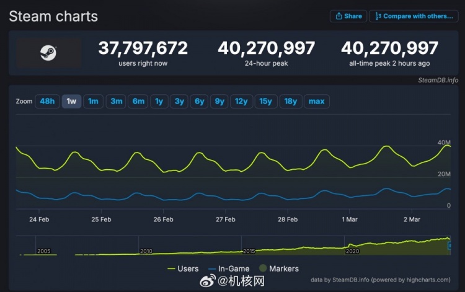
Task: Click the 37,797,672 users right now value
Action: (143, 48)
